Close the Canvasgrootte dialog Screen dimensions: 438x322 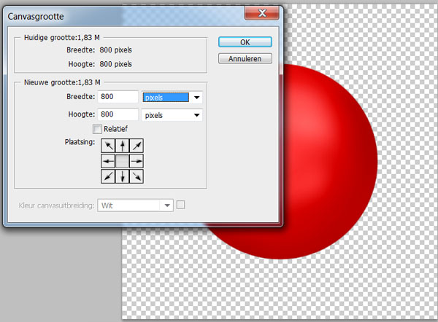262,13
